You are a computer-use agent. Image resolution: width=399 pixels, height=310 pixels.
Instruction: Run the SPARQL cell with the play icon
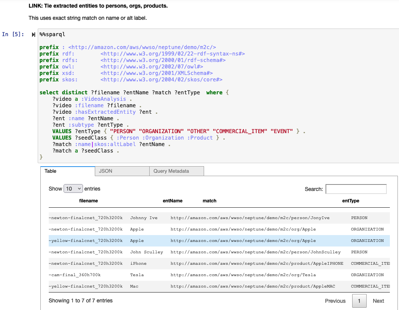(x=33, y=34)
